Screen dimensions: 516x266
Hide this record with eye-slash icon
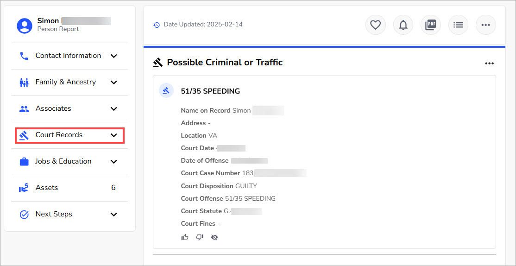point(214,237)
